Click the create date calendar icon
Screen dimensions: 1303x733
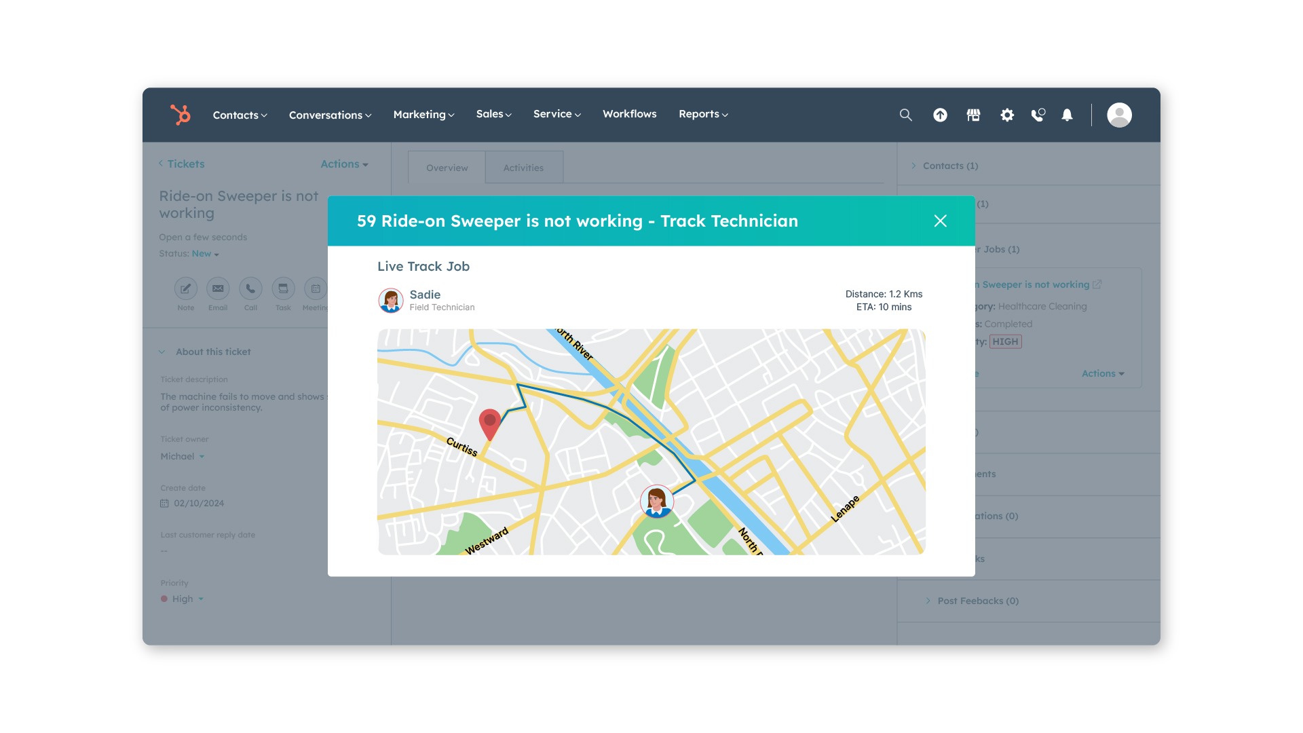pos(164,503)
